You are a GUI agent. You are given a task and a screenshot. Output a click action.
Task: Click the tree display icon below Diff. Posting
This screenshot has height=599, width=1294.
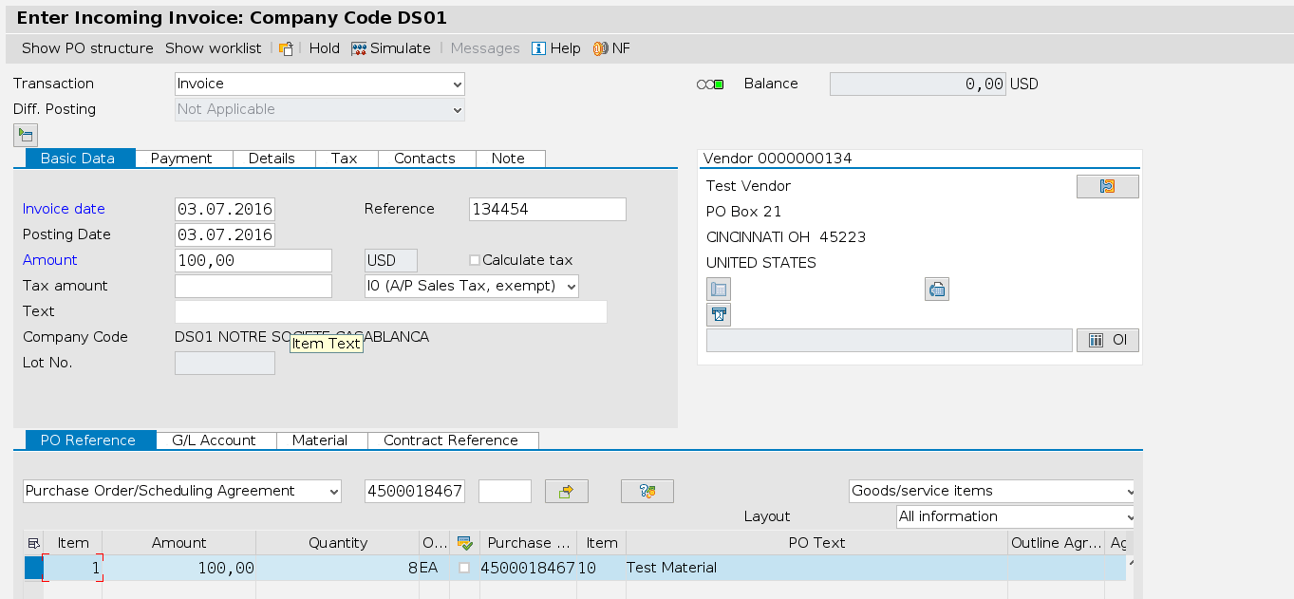[25, 135]
